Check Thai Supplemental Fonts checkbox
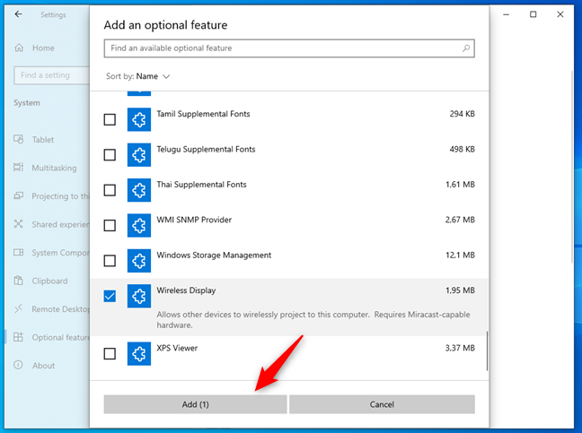Viewport: 582px width, 433px height. (x=110, y=190)
